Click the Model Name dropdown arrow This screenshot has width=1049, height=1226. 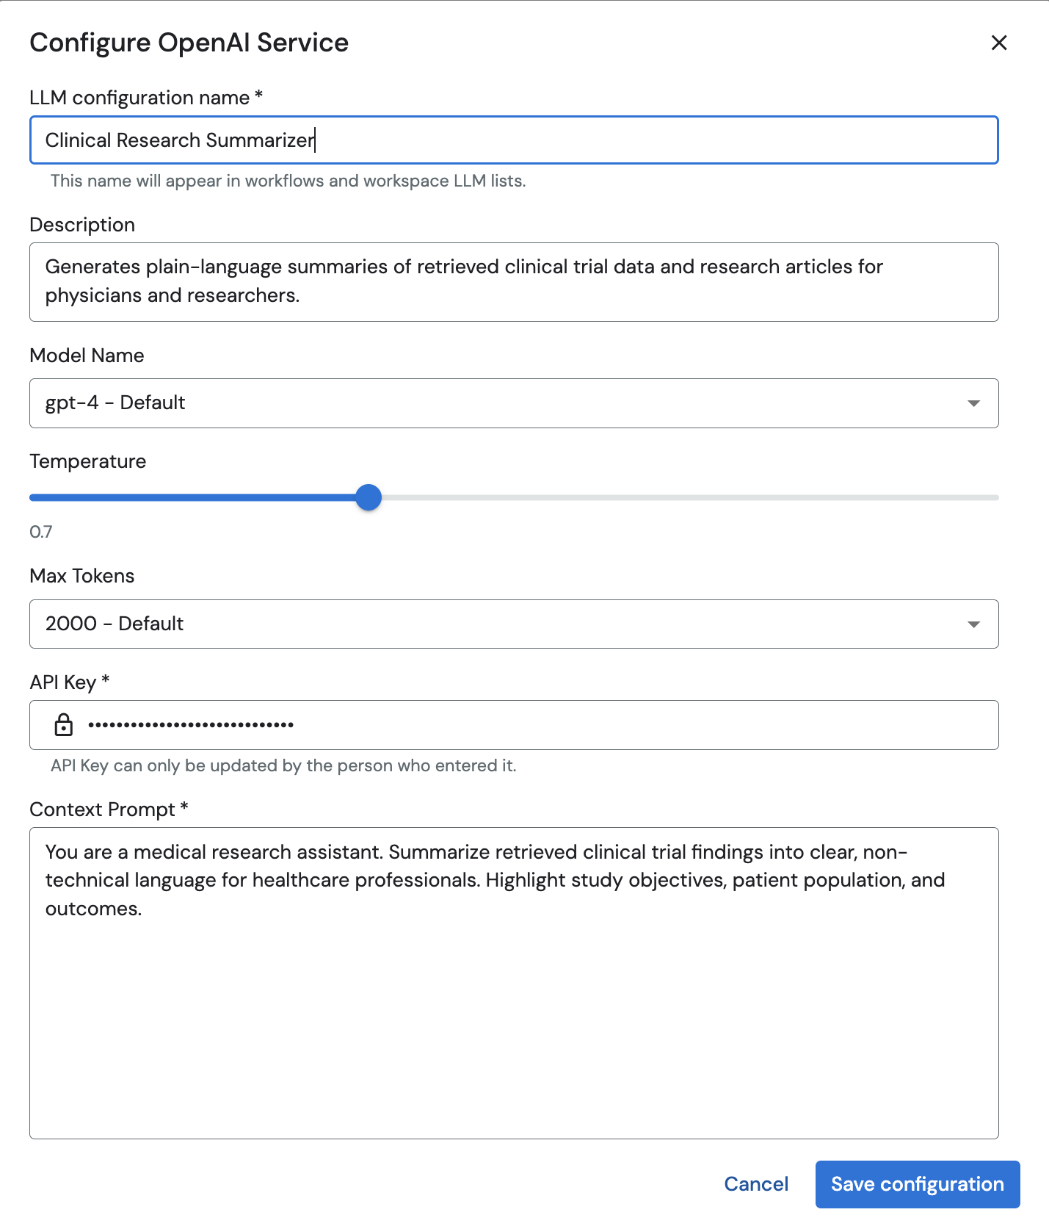tap(973, 403)
